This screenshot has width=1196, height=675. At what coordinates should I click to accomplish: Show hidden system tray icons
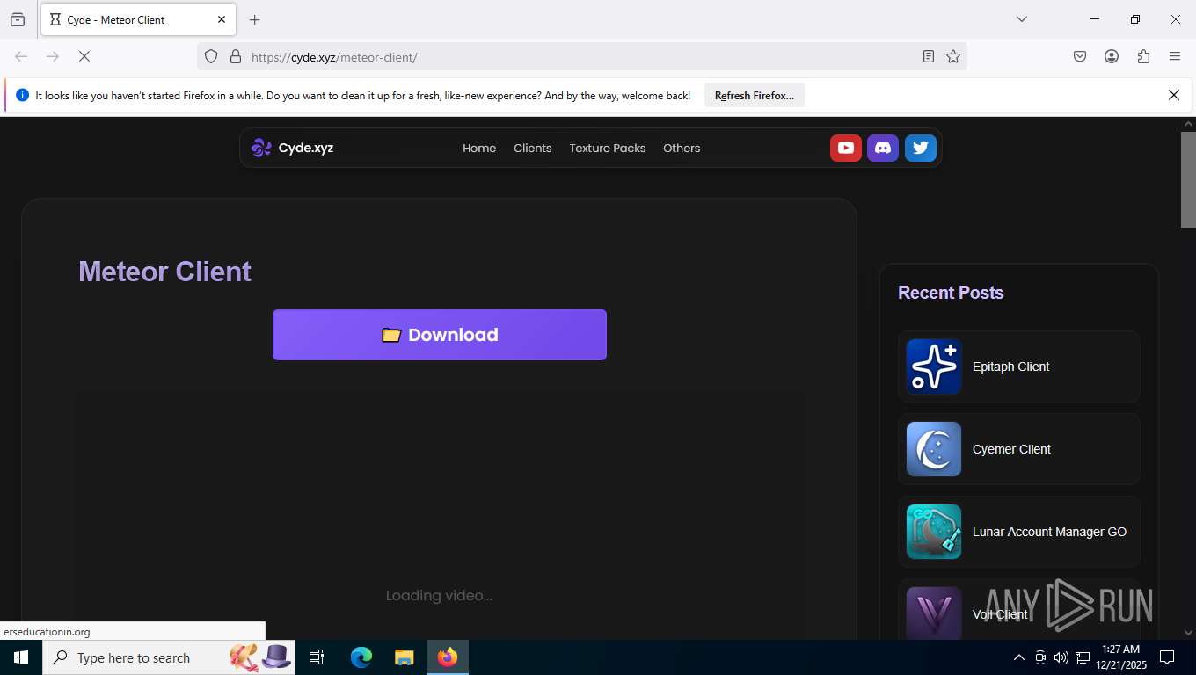pos(1019,657)
